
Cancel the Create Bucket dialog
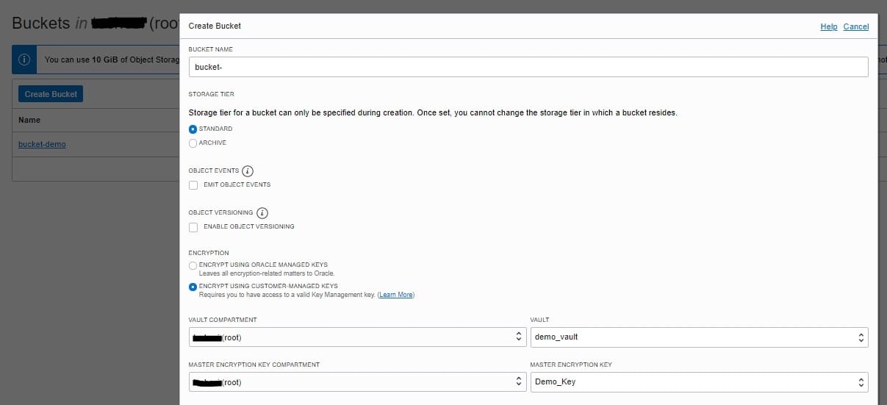(x=855, y=26)
